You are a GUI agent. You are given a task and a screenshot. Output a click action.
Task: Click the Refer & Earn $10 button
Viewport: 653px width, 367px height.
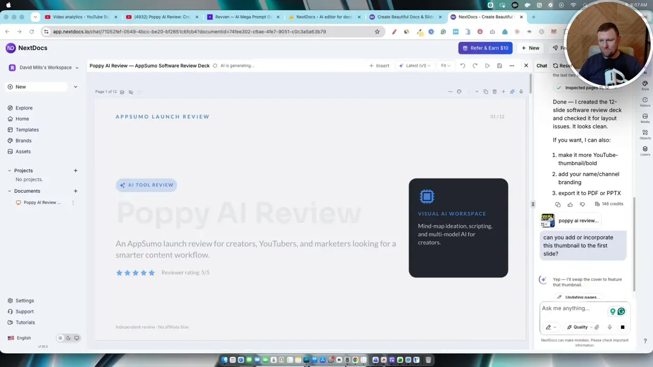485,48
